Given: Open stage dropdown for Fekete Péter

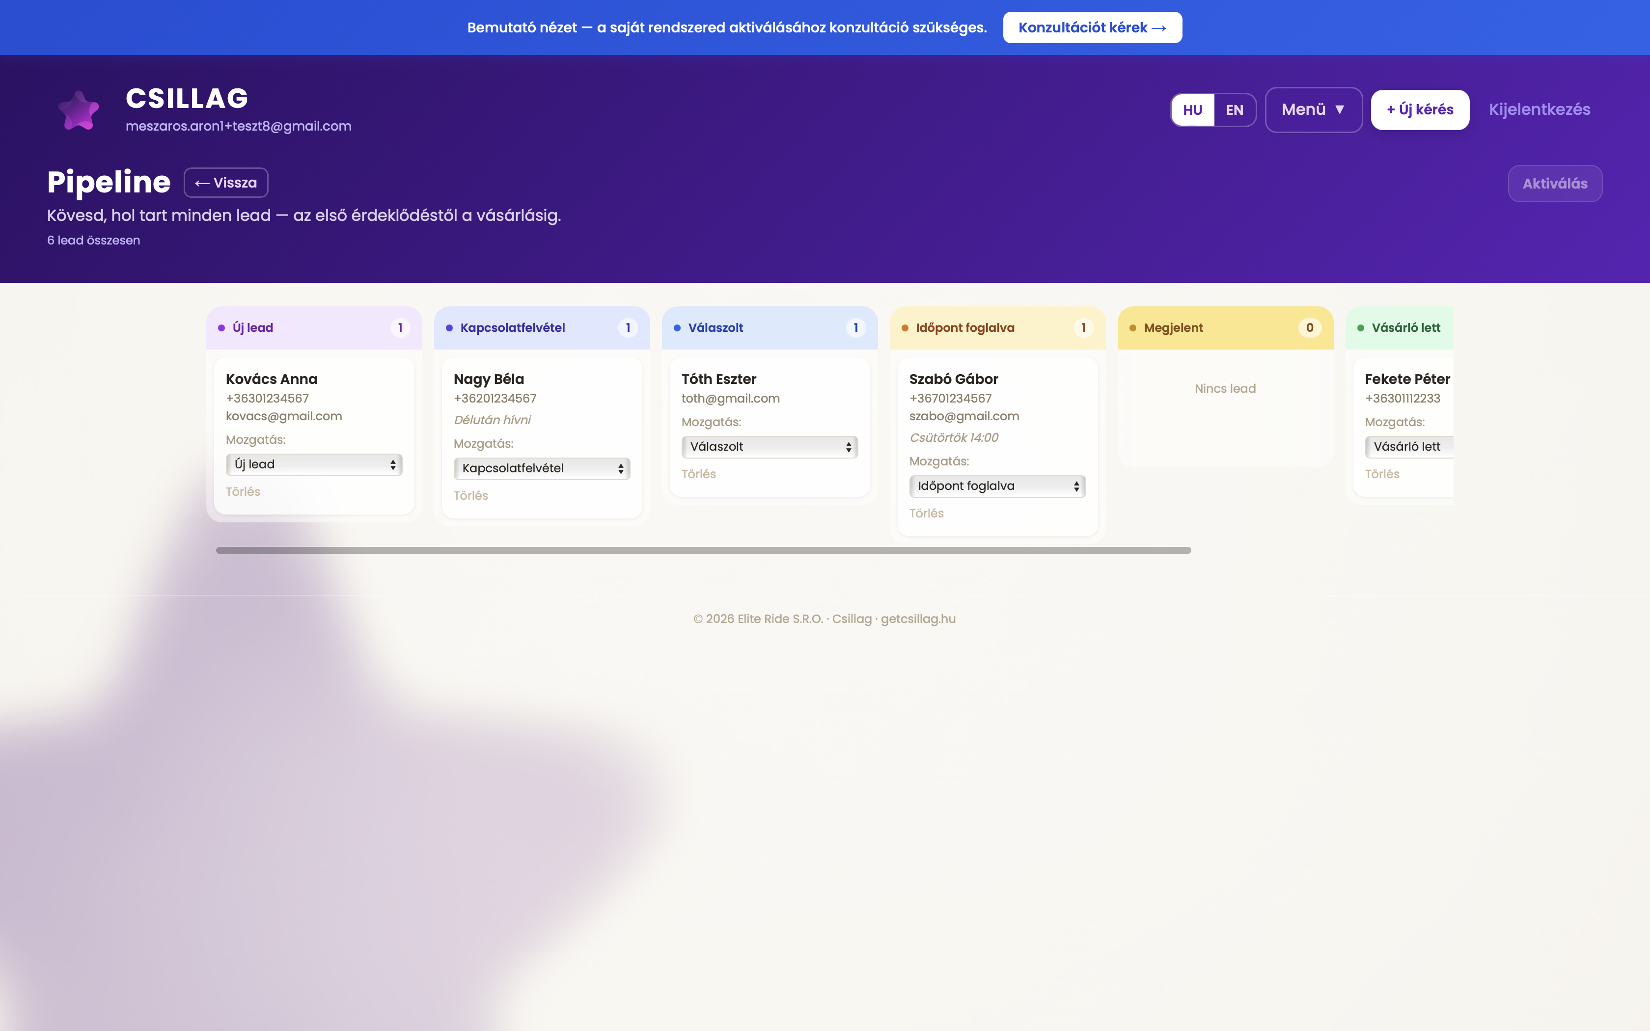Looking at the screenshot, I should click(1409, 447).
